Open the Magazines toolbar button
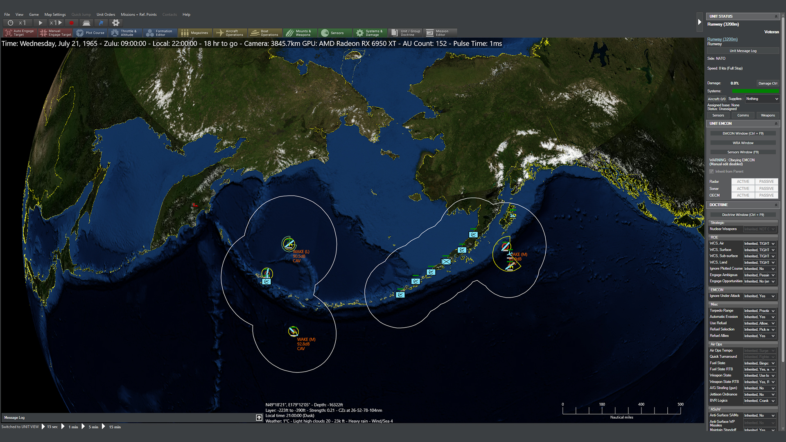This screenshot has width=786, height=442. (x=195, y=33)
